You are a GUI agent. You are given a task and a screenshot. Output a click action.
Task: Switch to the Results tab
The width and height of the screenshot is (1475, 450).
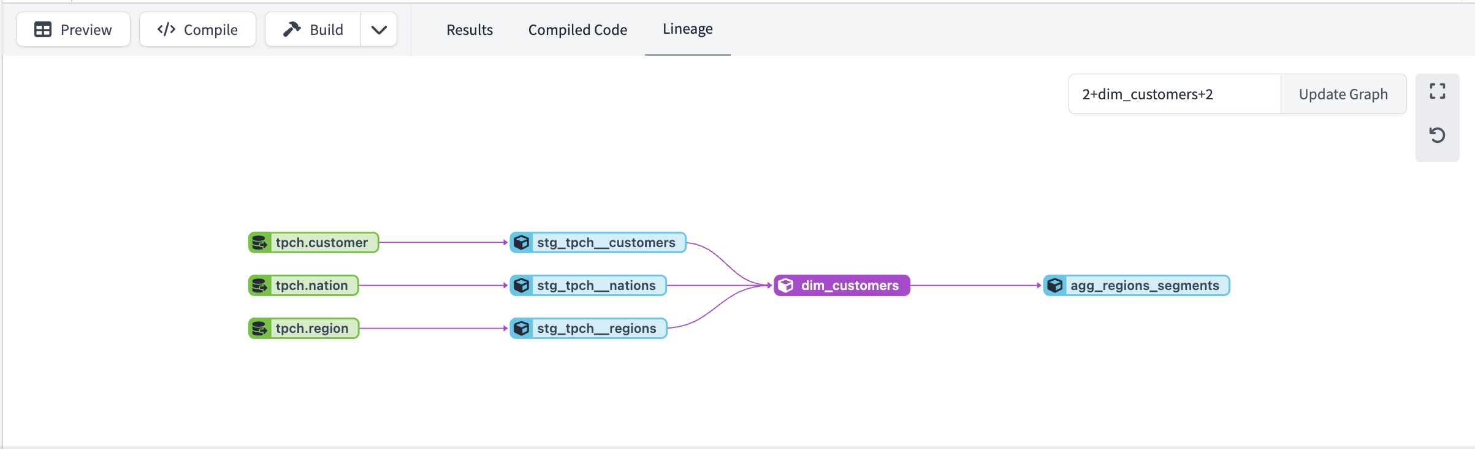pos(469,29)
